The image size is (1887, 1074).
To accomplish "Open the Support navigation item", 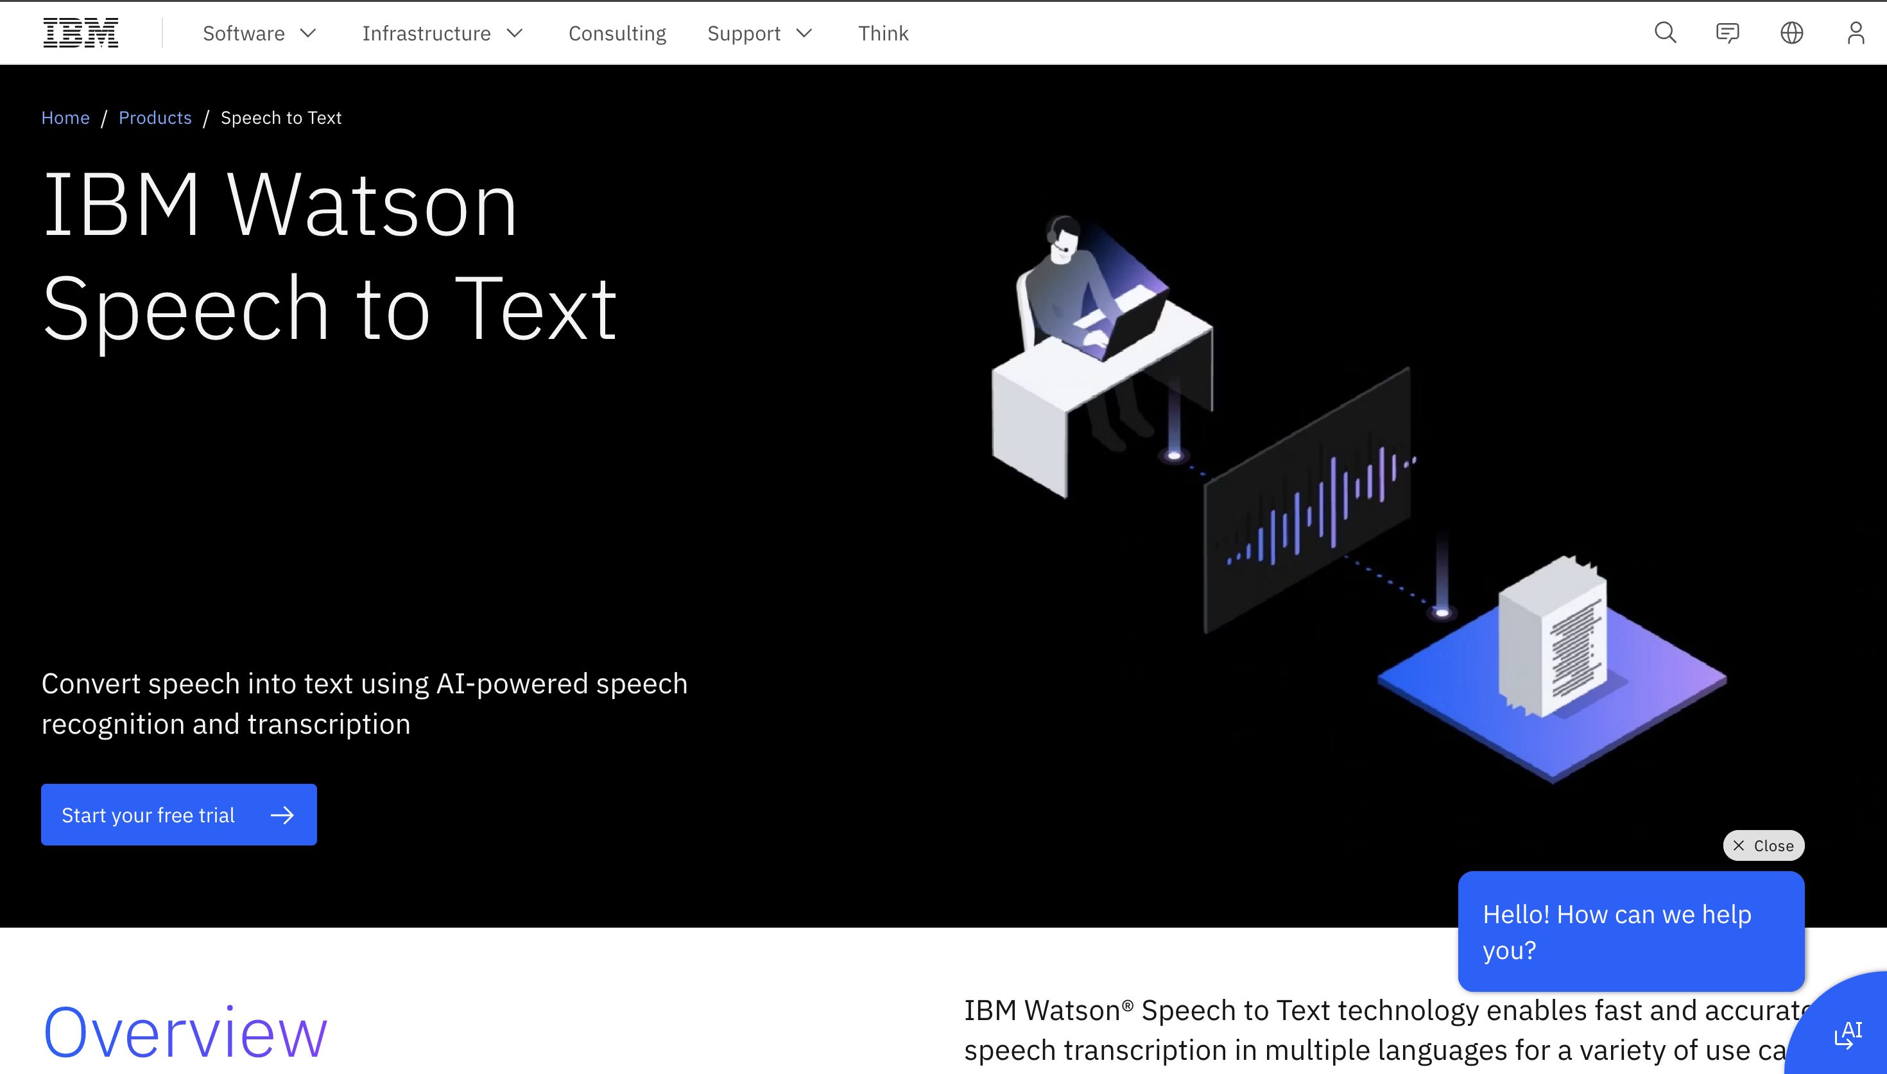I will coord(744,33).
